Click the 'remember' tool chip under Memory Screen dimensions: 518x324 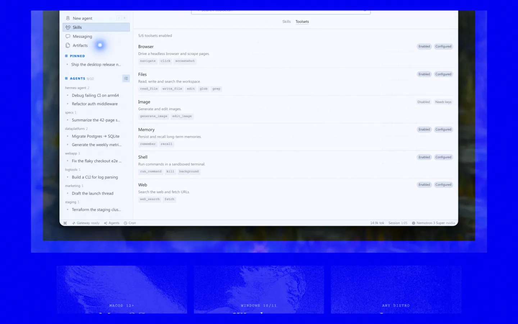148,144
